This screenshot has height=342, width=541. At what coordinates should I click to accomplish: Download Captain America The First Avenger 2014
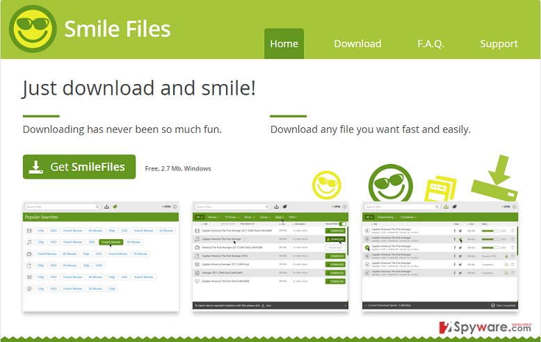pos(335,256)
